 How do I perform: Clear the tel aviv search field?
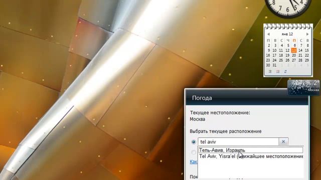pyautogui.click(x=283, y=141)
